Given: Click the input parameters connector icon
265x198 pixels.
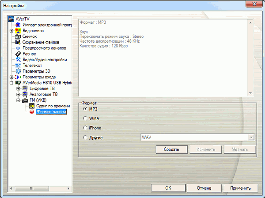Looking at the screenshot, I should [x=18, y=77].
